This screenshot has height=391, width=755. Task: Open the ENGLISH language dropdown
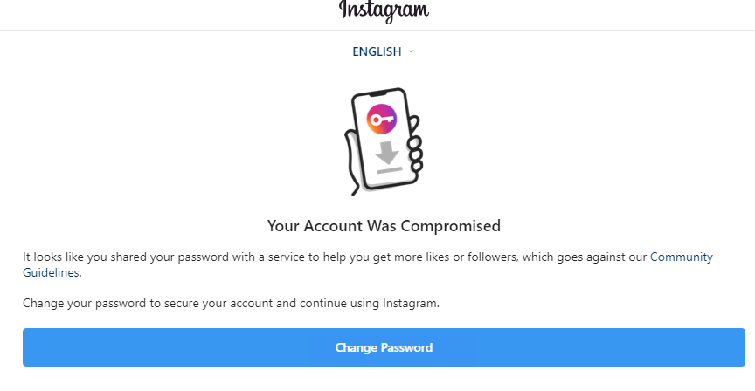377,51
